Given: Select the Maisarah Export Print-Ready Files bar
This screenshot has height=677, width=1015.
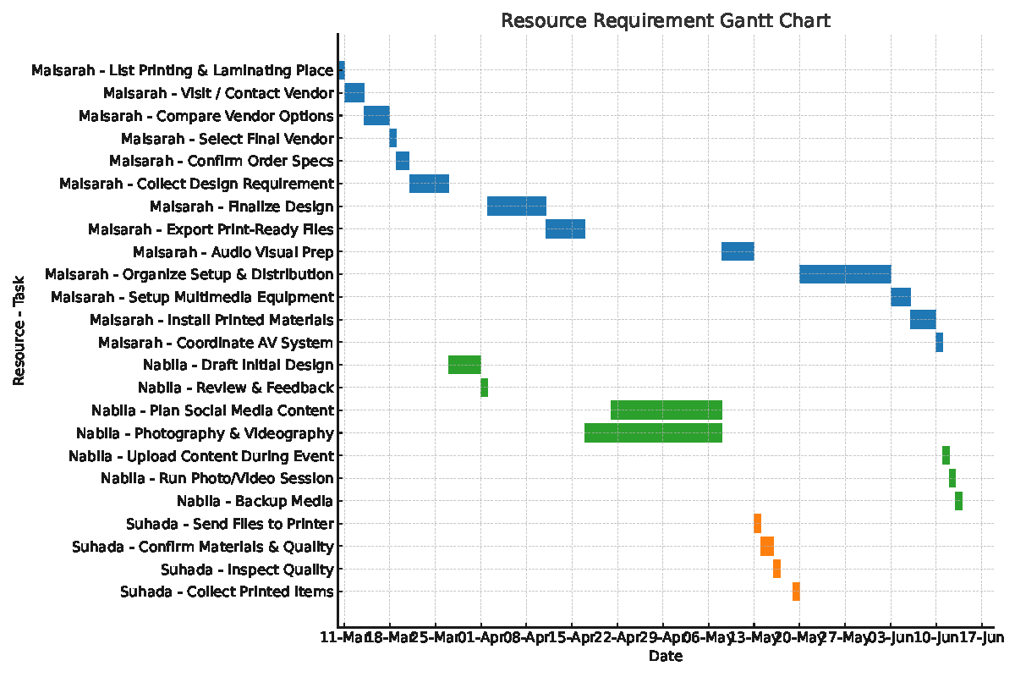Looking at the screenshot, I should pos(564,228).
